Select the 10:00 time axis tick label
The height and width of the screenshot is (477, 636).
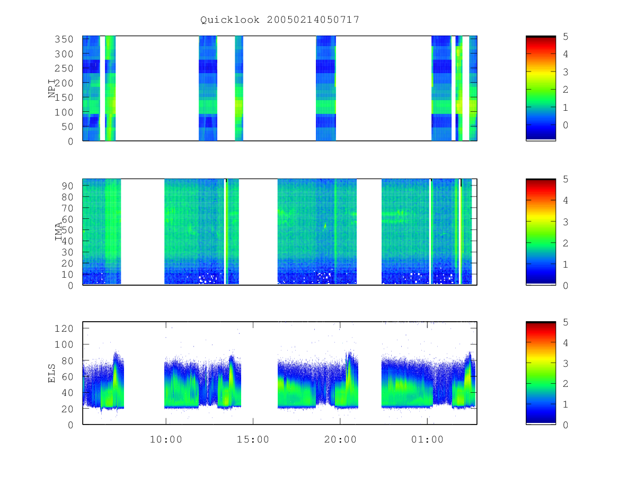165,439
